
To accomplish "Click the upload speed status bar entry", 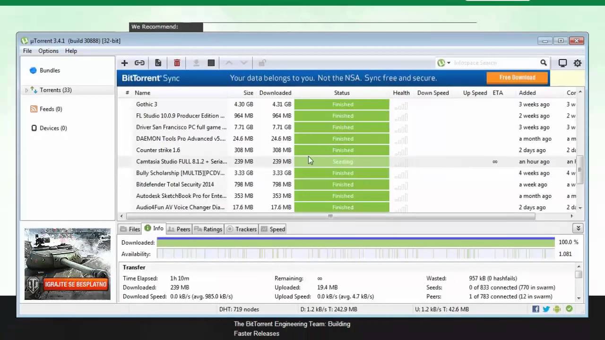I will pyautogui.click(x=441, y=309).
